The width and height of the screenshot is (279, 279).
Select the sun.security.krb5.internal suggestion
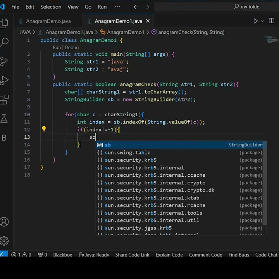point(180,168)
